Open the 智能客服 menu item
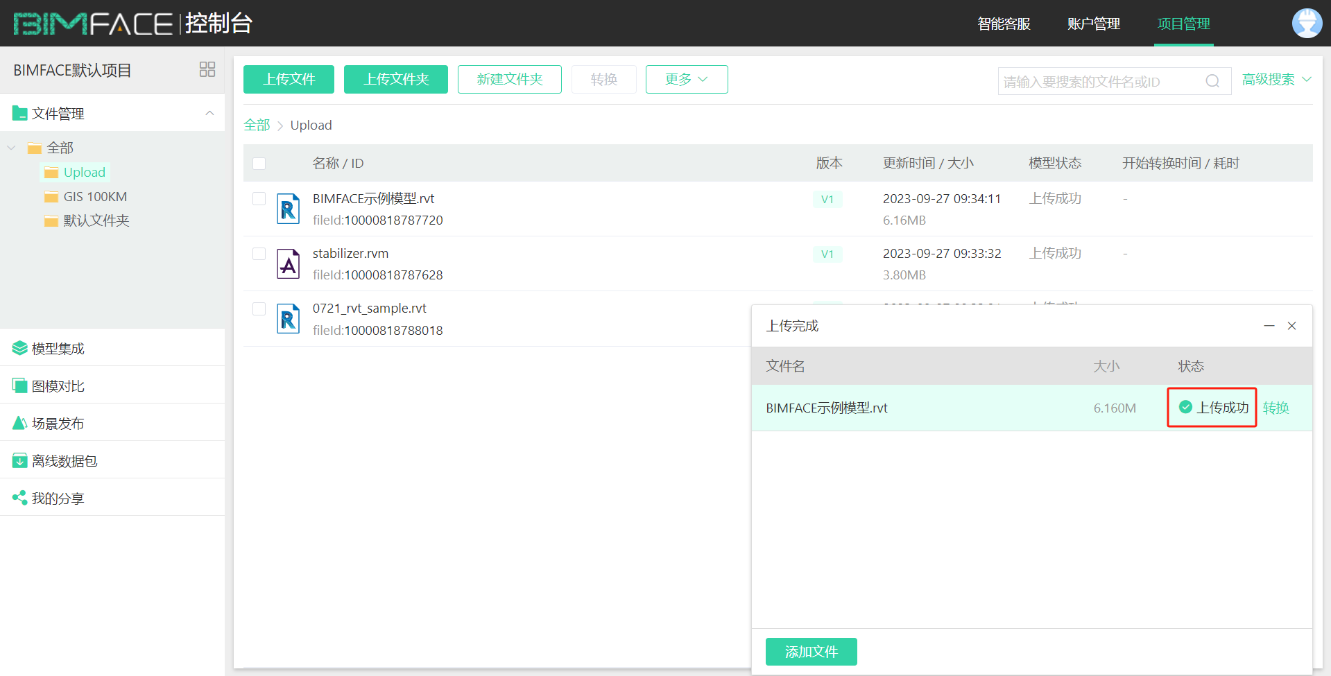The width and height of the screenshot is (1331, 676). tap(1004, 24)
